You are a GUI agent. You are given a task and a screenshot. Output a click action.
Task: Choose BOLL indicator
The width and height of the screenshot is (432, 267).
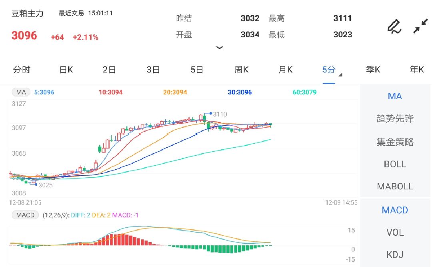[x=395, y=164]
